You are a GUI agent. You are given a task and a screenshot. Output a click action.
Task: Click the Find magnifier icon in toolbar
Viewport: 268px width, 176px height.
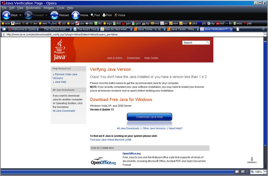coord(92,15)
